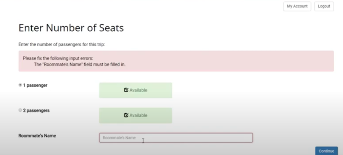Click the bold Roommate's Name field label
The height and width of the screenshot is (155, 343).
[x=37, y=136]
